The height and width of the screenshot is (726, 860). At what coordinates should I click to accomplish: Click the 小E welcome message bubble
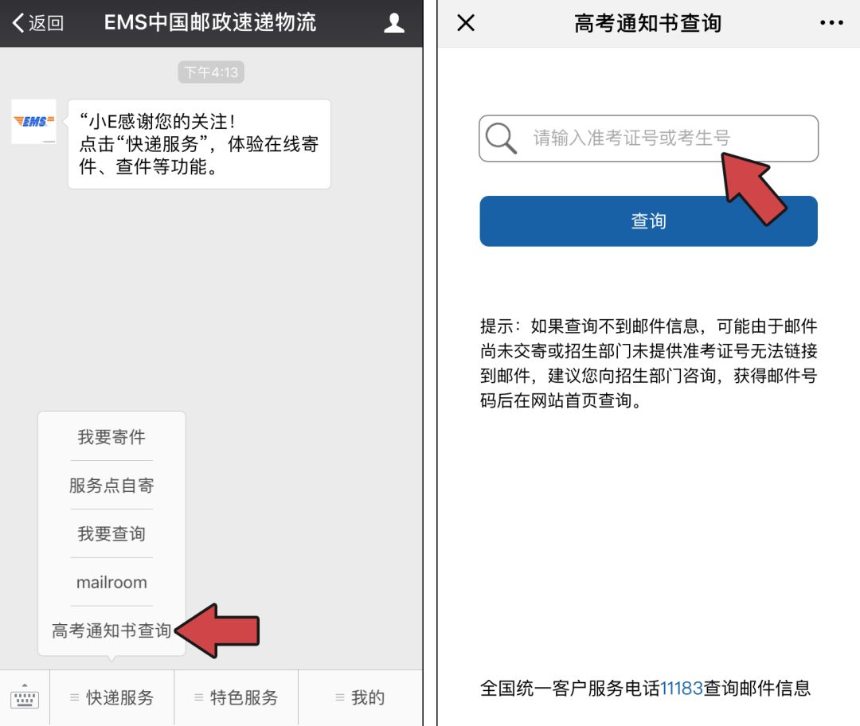click(199, 144)
